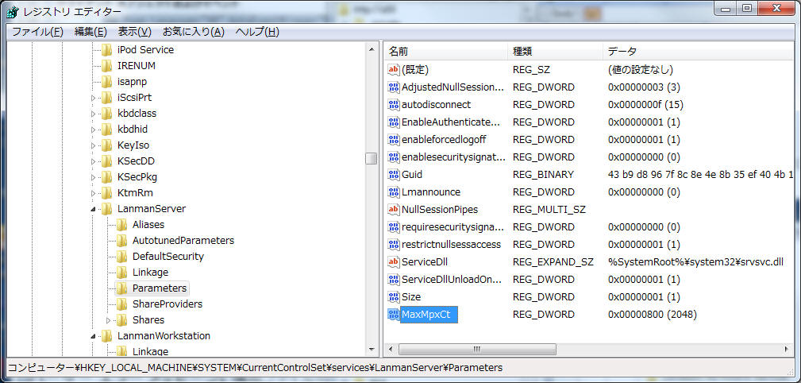This screenshot has width=801, height=383.
Task: Open the お気に入り(A) menu
Action: coord(193,32)
